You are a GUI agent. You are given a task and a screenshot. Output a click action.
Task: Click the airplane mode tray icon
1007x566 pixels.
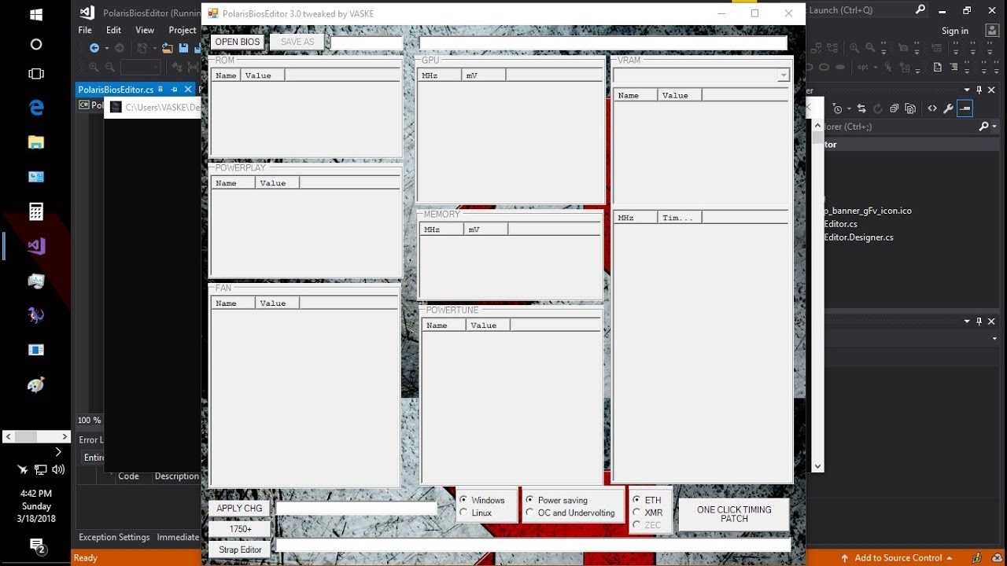(x=22, y=470)
